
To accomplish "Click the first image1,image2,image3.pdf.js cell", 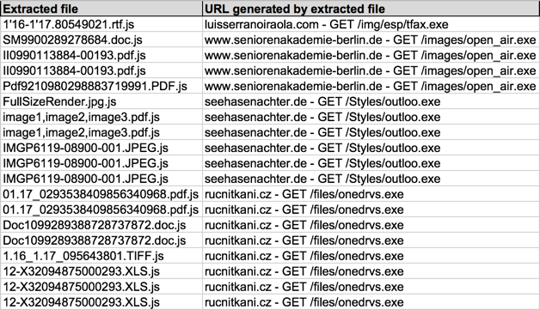I will (x=101, y=117).
